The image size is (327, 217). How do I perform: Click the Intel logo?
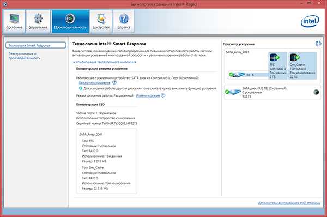point(310,21)
